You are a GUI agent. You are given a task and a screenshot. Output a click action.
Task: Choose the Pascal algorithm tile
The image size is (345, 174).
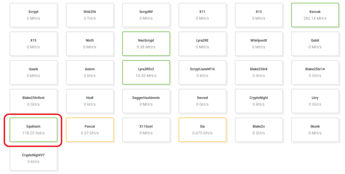coord(90,130)
